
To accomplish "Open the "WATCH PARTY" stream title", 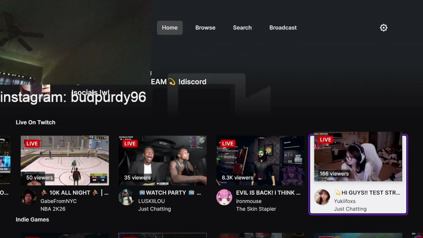I will tap(170, 193).
